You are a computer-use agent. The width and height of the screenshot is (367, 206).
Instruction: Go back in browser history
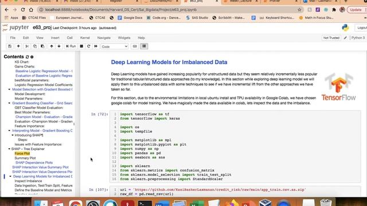click(x=6, y=10)
